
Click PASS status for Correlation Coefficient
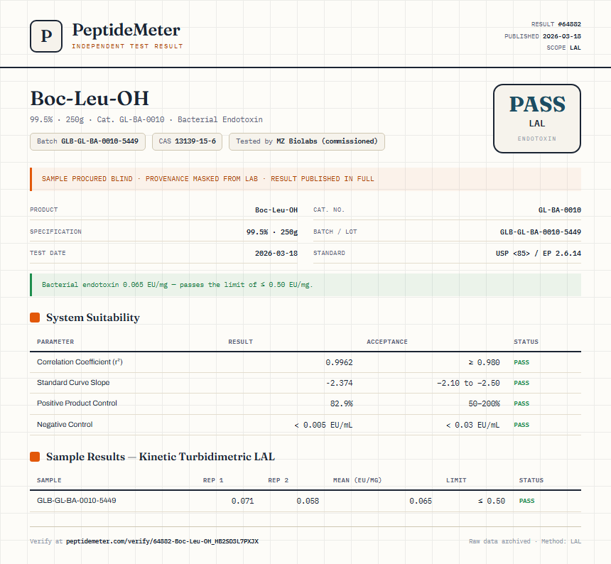pos(521,362)
